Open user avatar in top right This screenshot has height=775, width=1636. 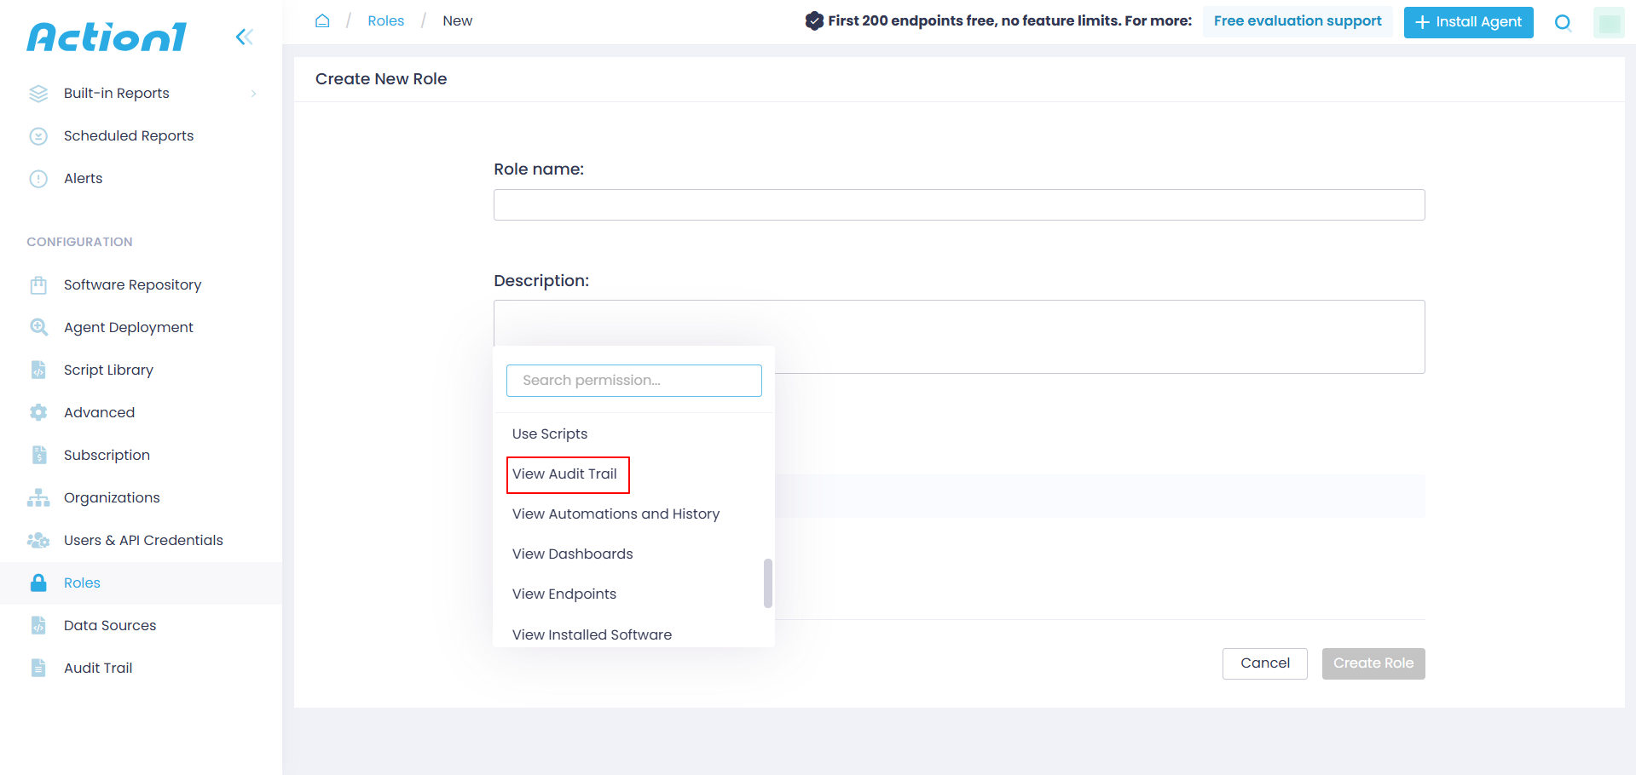[x=1609, y=22]
